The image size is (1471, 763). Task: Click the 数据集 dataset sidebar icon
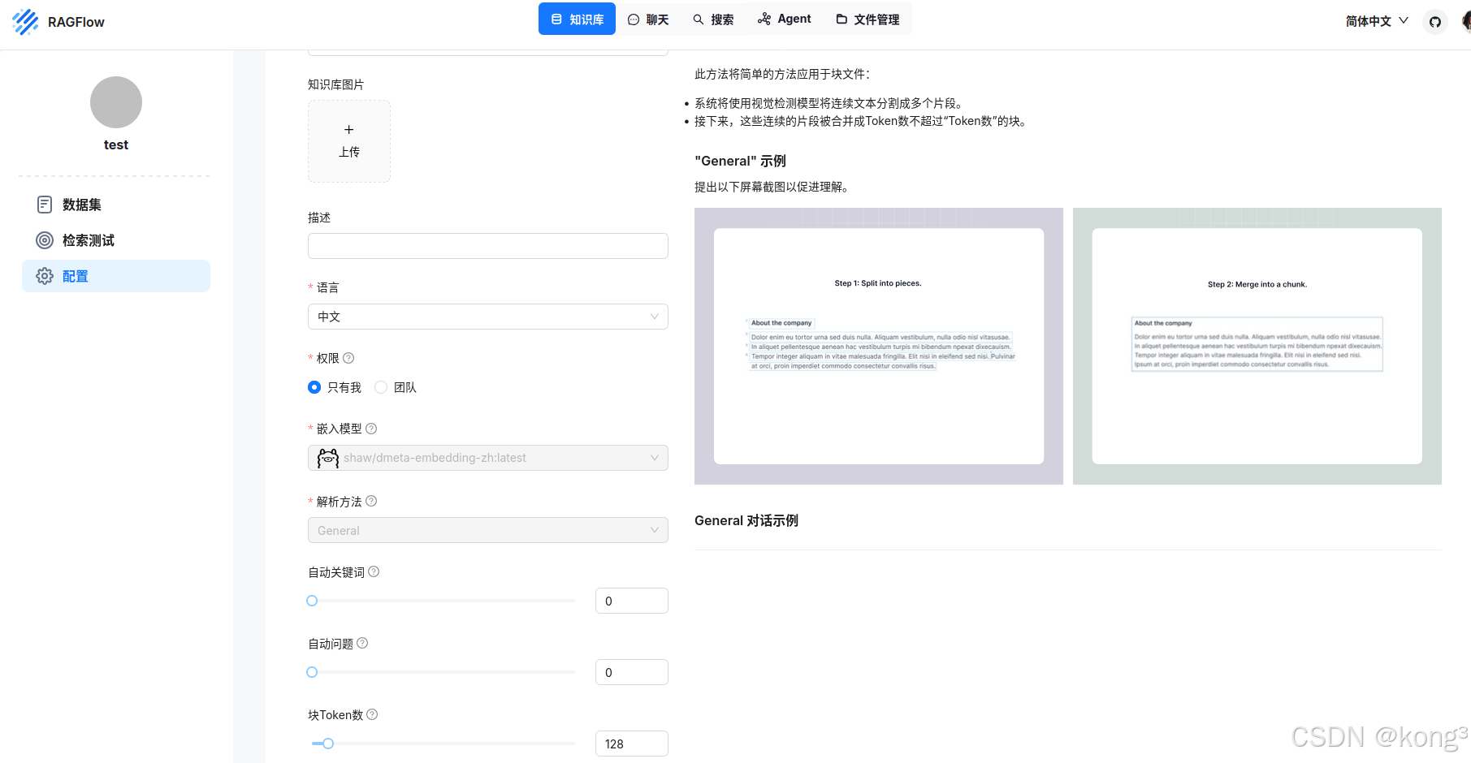pos(45,204)
